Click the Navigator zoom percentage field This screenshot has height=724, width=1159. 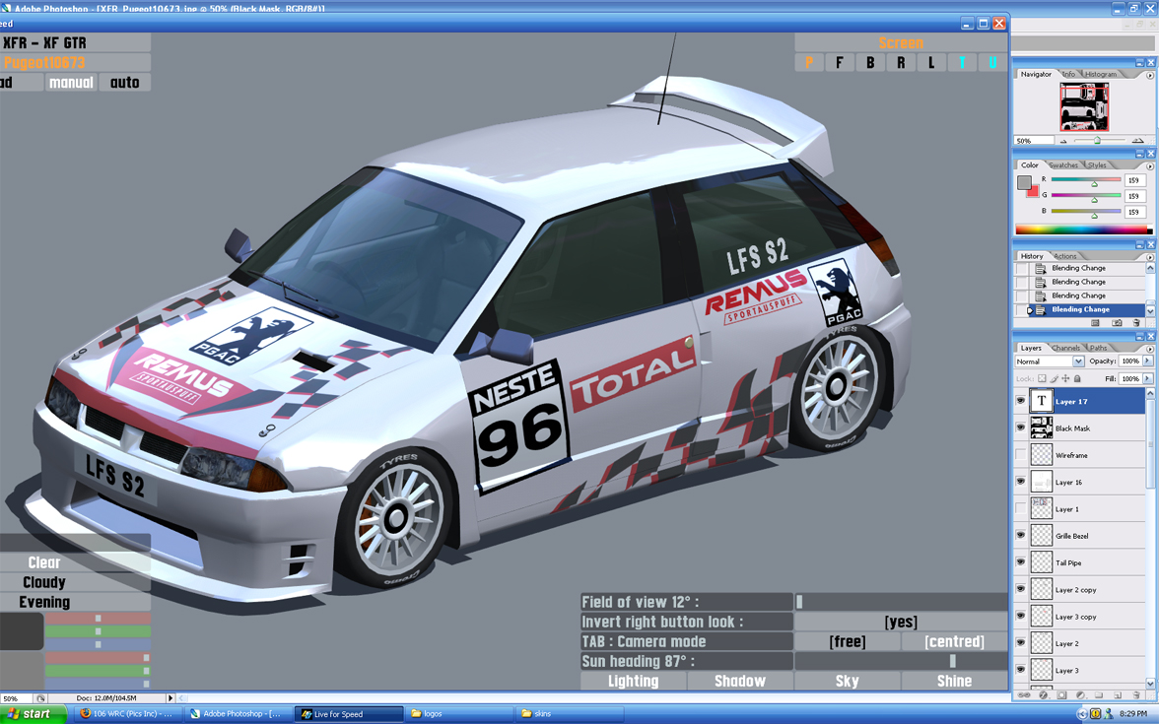1033,140
